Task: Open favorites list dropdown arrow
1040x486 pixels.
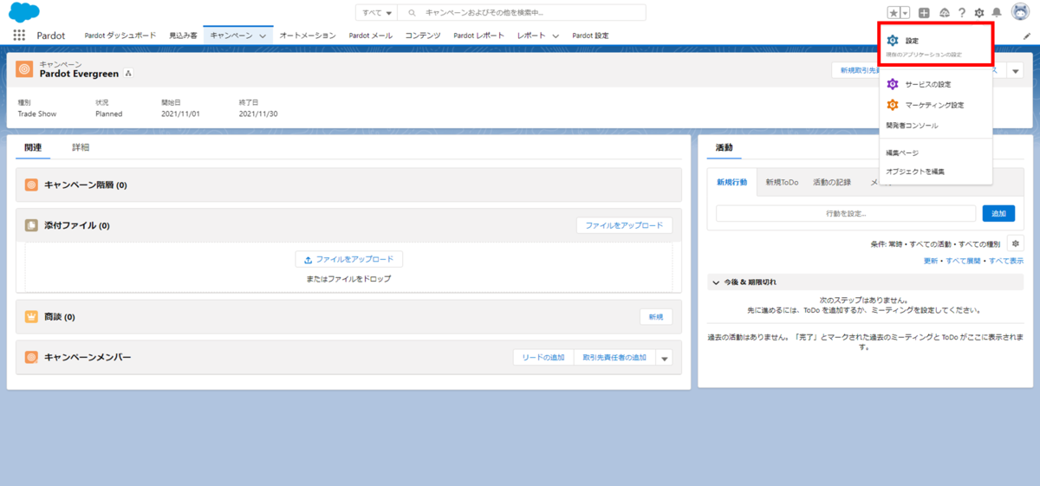Action: tap(905, 13)
